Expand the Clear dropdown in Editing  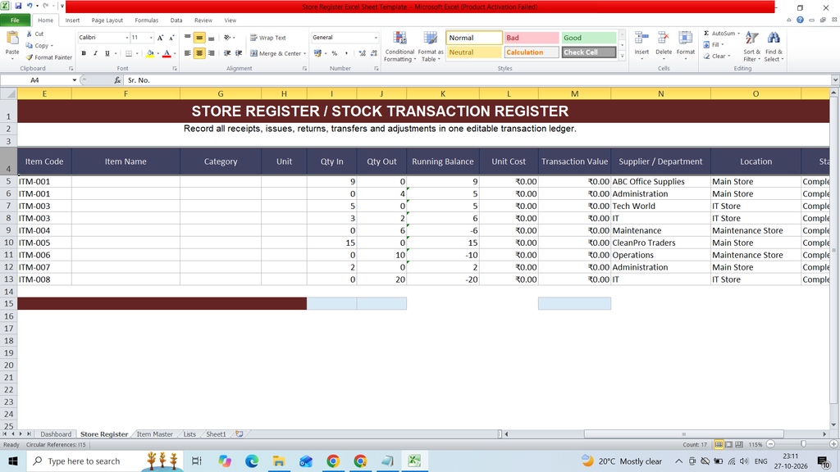728,57
